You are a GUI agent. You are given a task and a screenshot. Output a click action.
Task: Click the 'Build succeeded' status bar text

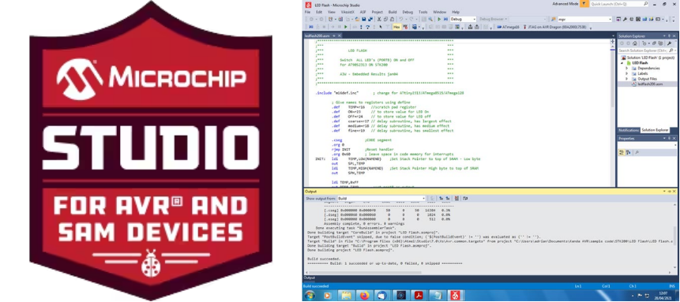(316, 286)
